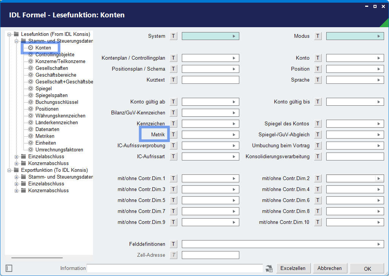Toggle the T button for Felddefinitionen
Viewport: 389px width, 276px height.
point(174,244)
